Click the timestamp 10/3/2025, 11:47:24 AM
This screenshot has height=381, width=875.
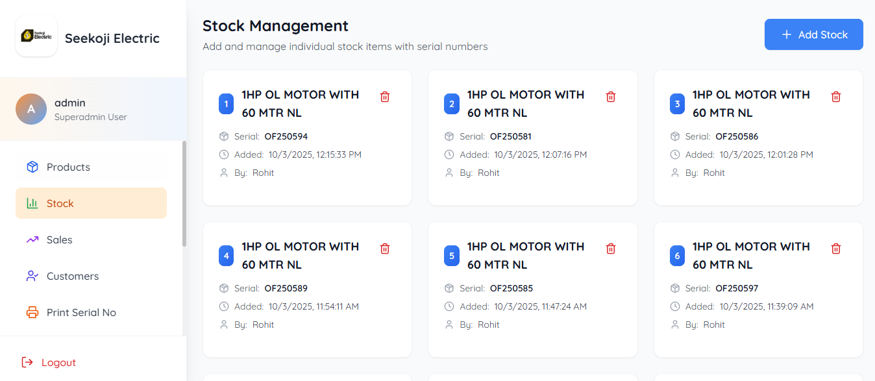pyautogui.click(x=541, y=306)
